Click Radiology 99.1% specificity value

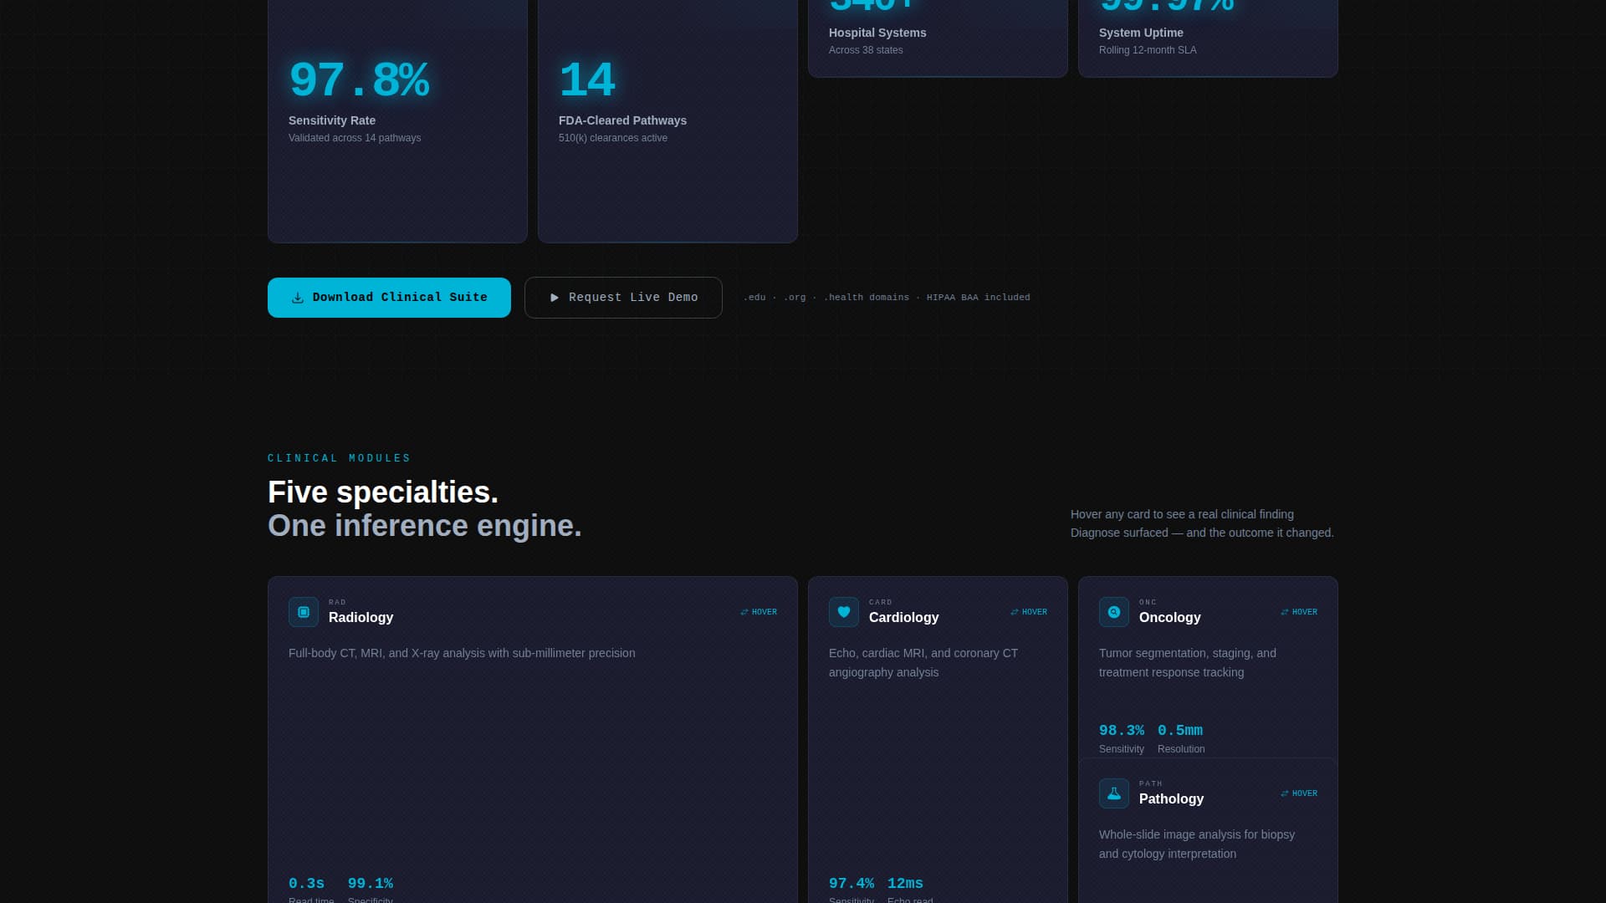371,884
